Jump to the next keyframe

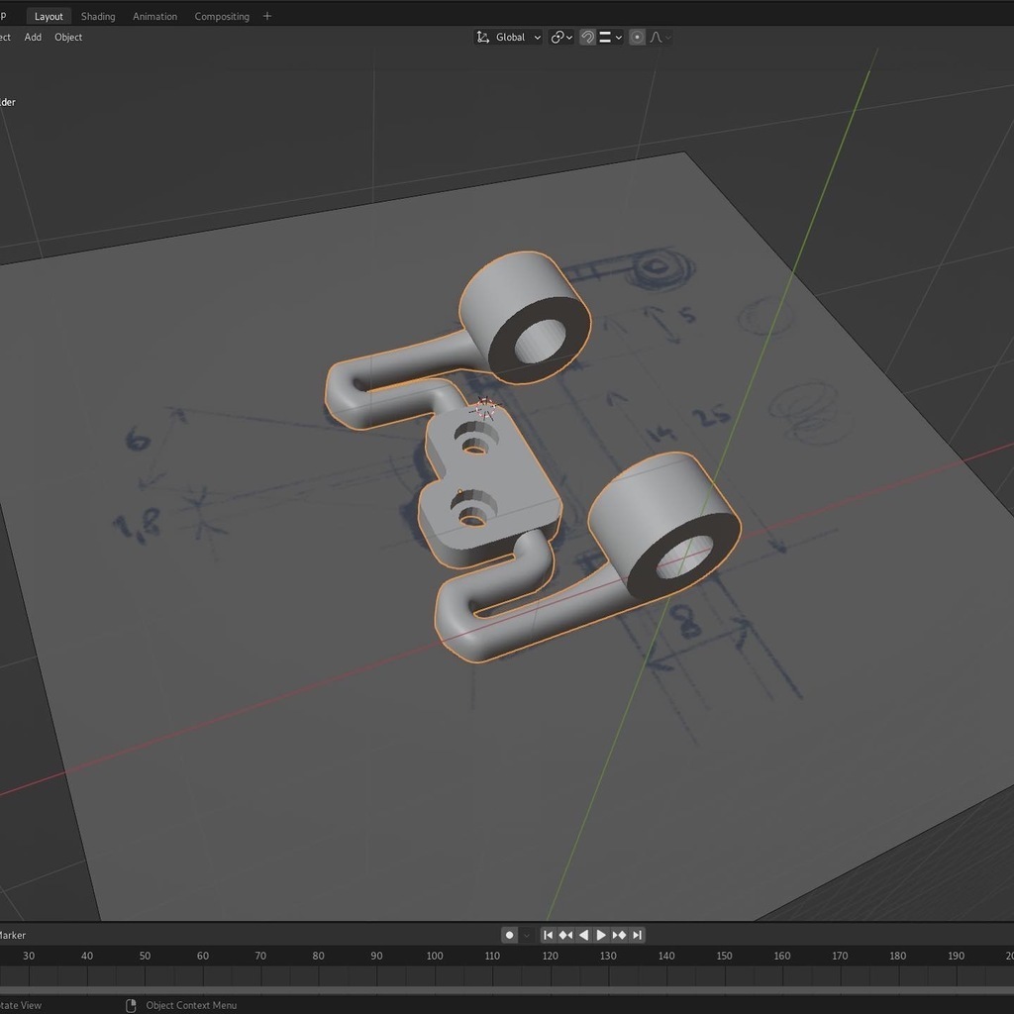pos(619,935)
